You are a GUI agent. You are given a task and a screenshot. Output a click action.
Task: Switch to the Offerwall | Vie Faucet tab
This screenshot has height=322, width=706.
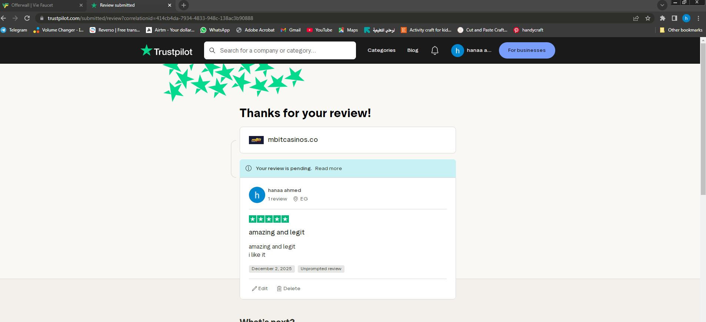coord(40,5)
